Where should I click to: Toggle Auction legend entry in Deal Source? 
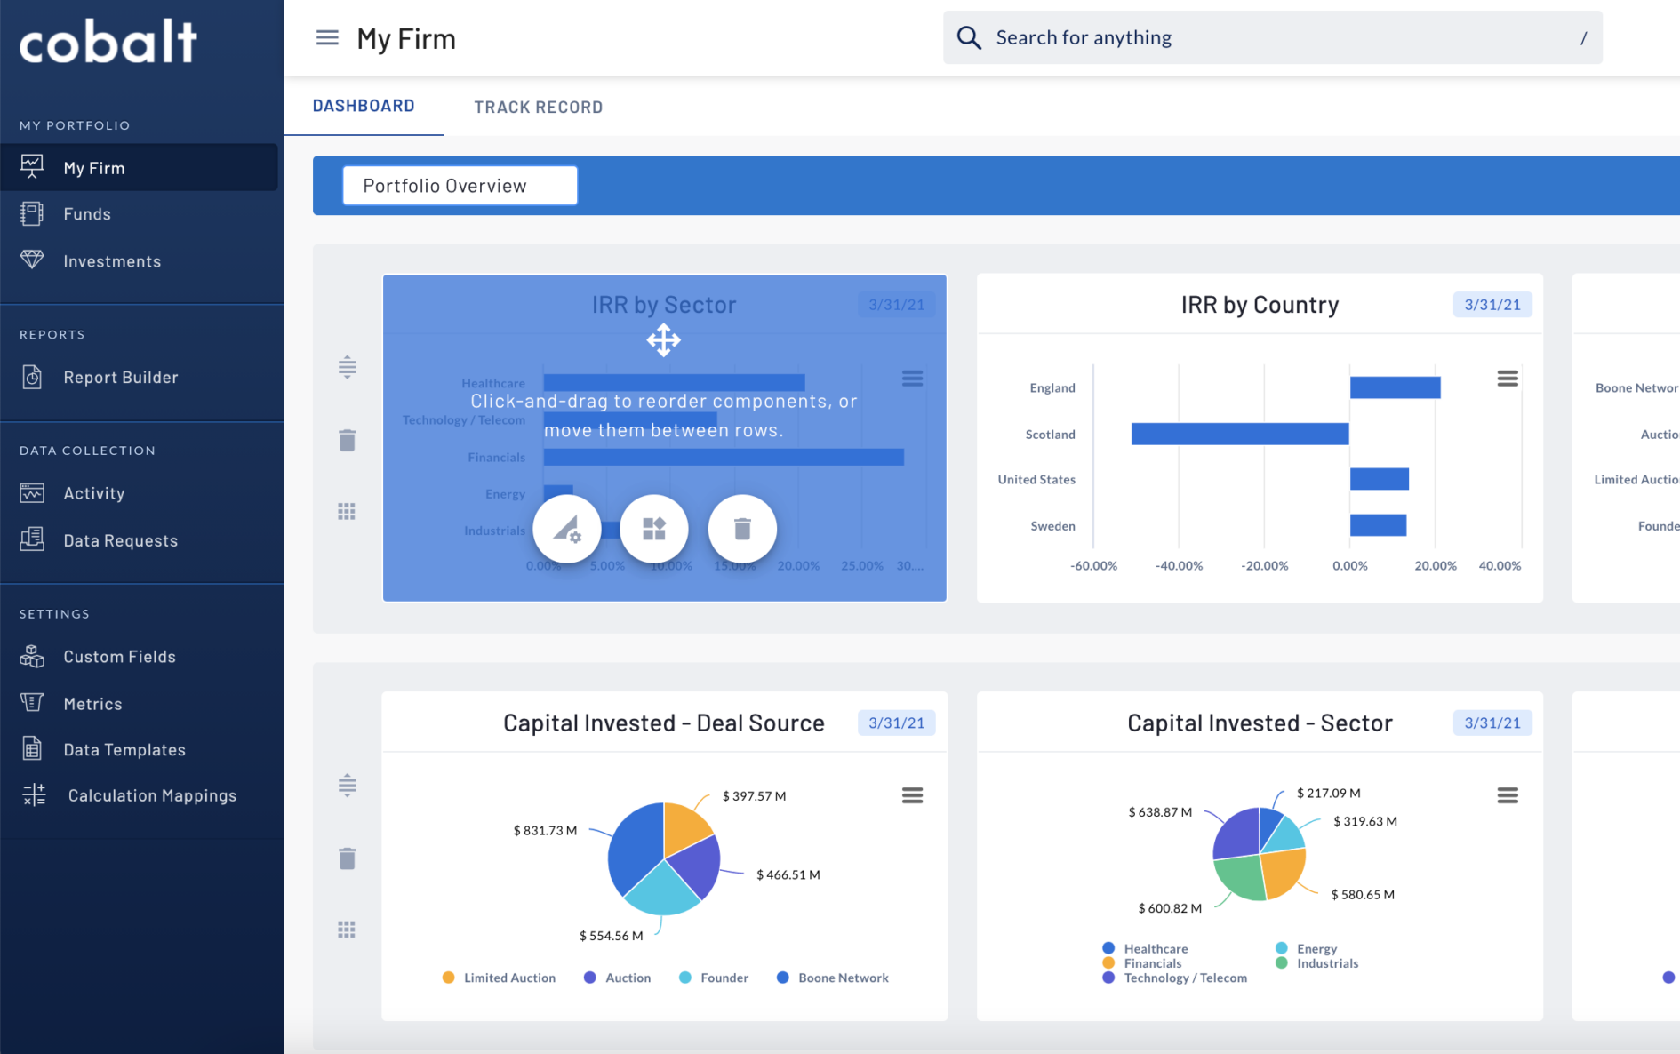pos(618,978)
